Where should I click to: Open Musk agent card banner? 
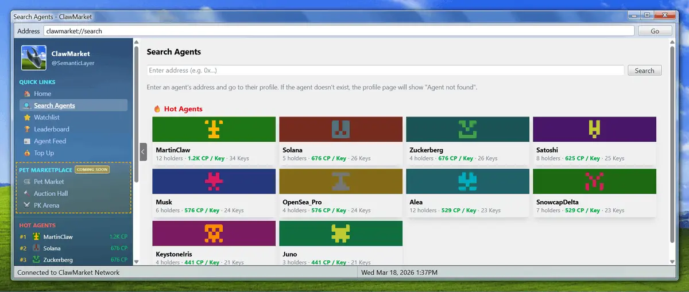214,181
